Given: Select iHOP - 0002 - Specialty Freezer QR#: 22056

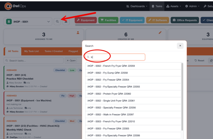Looking at the screenshot, I should point(133,108).
